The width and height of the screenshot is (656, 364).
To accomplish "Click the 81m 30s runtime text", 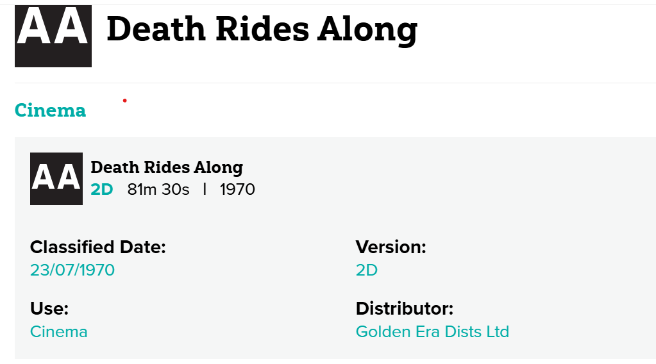I will click(x=158, y=190).
